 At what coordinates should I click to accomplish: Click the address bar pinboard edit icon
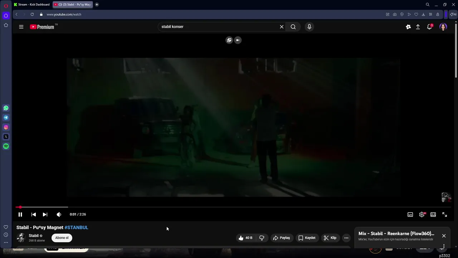(x=388, y=14)
